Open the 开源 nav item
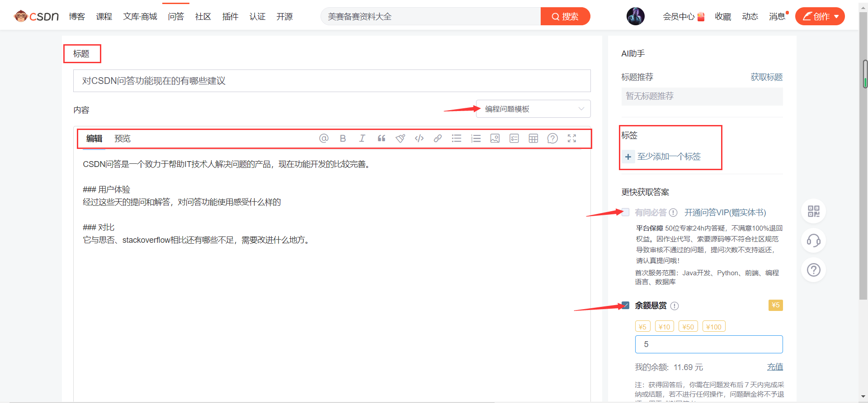868x403 pixels. (x=284, y=17)
